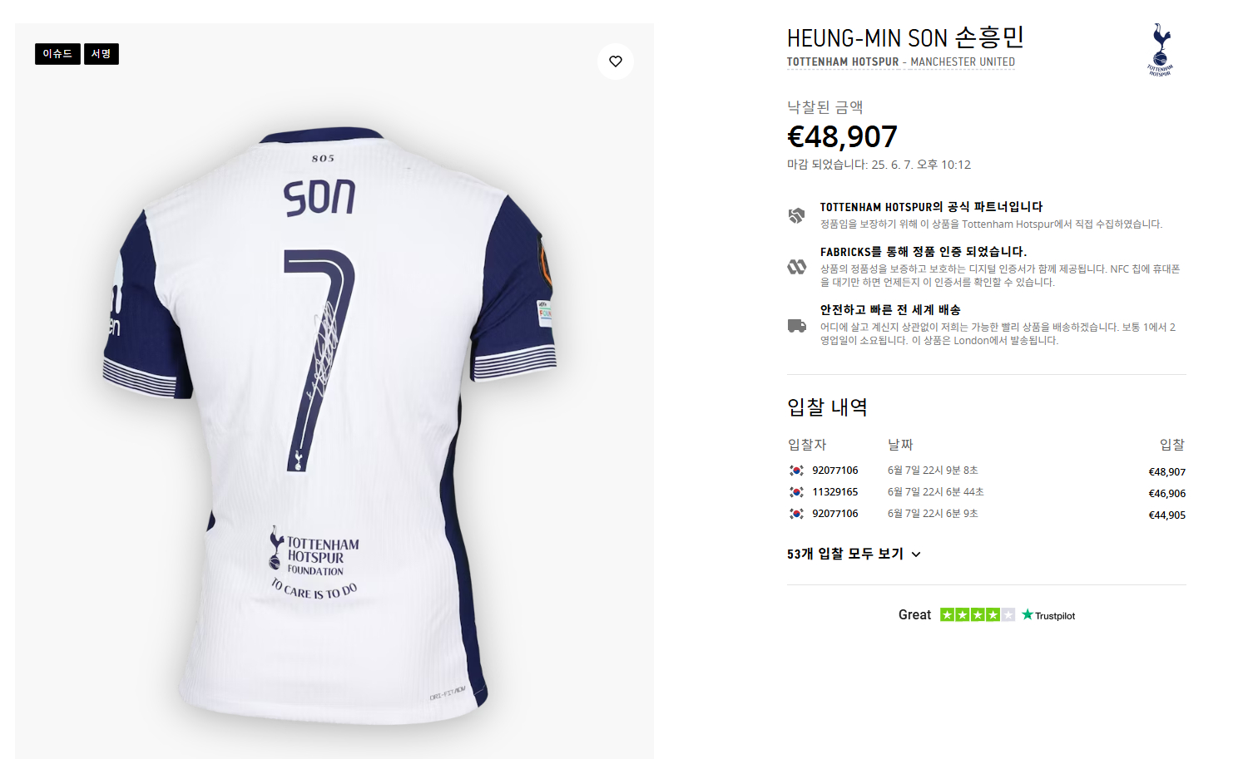This screenshot has height=759, width=1248.
Task: Open the Trustpilot star rating
Action: pyautogui.click(x=977, y=615)
